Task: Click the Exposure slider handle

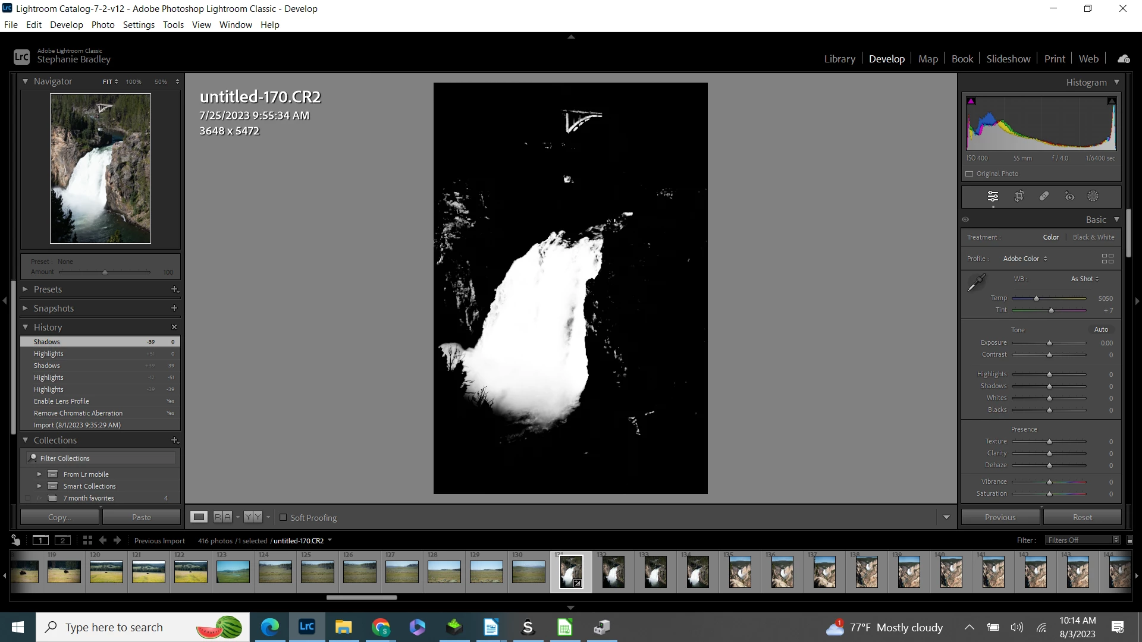Action: [x=1049, y=343]
